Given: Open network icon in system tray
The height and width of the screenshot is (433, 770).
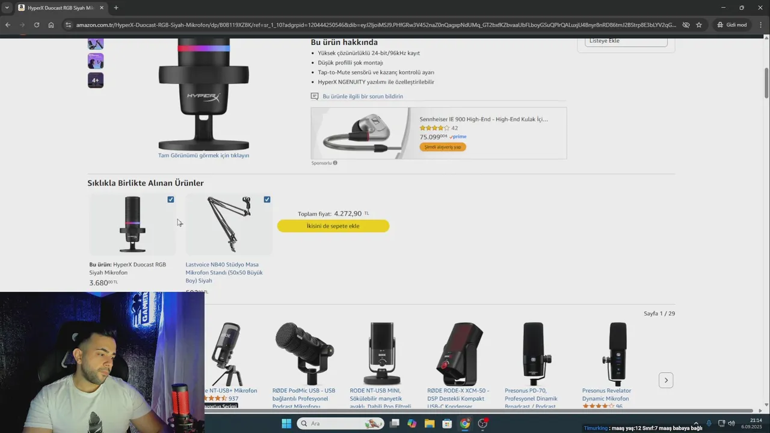Looking at the screenshot, I should [721, 423].
